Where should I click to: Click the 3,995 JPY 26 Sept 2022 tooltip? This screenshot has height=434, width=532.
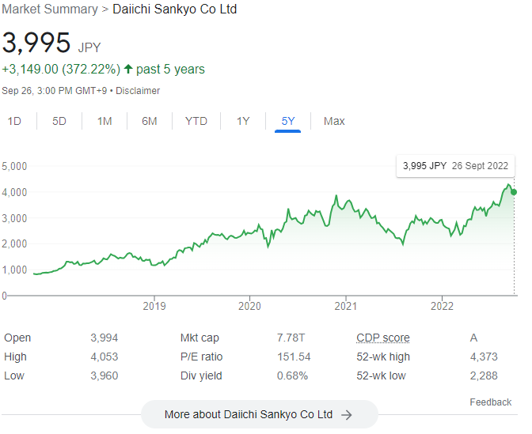455,166
